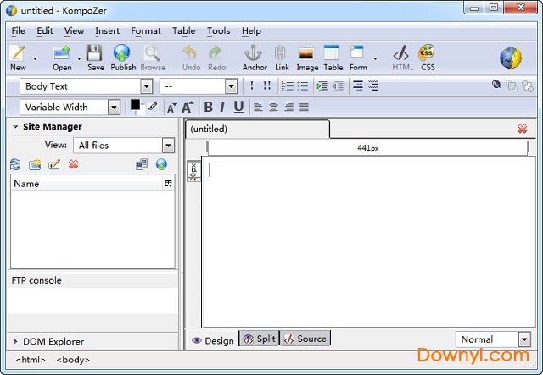
Task: Click inside the blank page editing area
Action: 365,245
